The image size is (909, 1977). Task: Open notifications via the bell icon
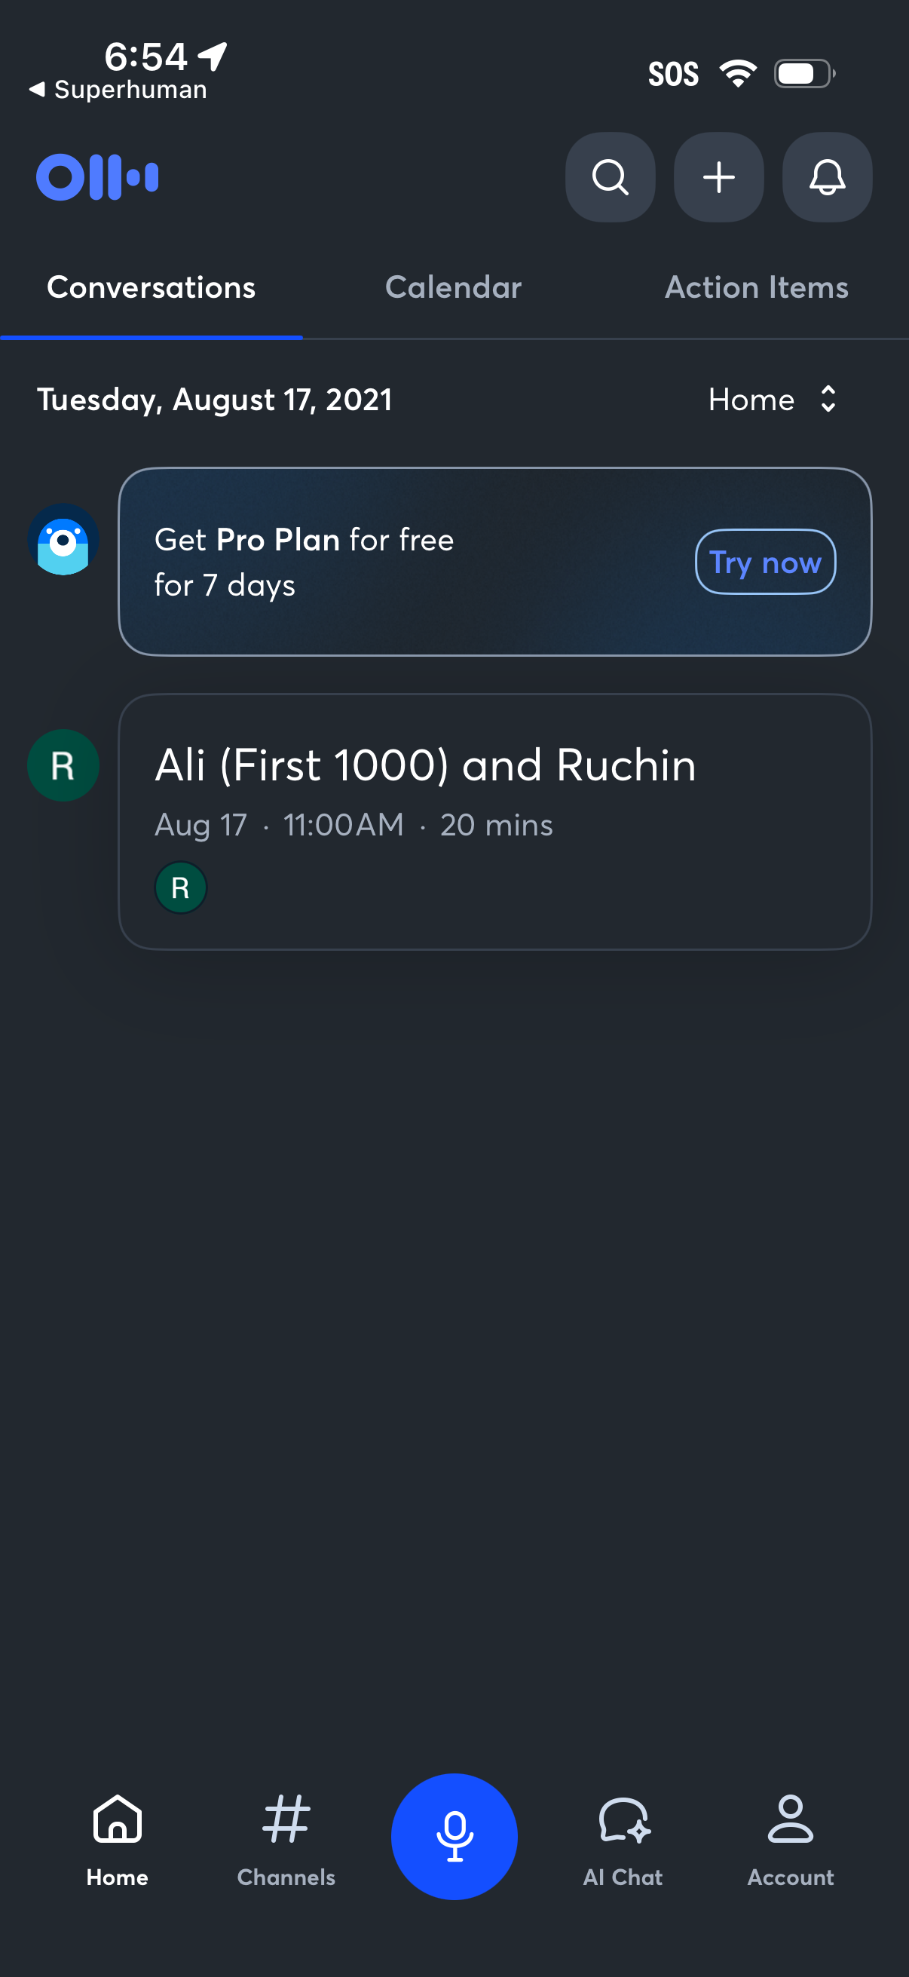pos(826,177)
